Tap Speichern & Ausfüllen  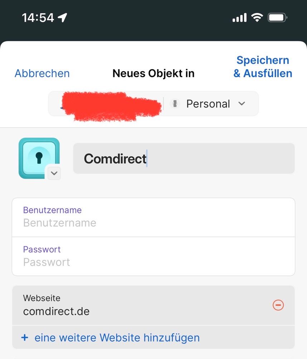(263, 66)
